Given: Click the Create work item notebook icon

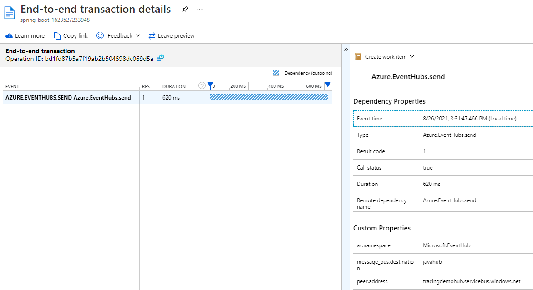Looking at the screenshot, I should pyautogui.click(x=358, y=56).
